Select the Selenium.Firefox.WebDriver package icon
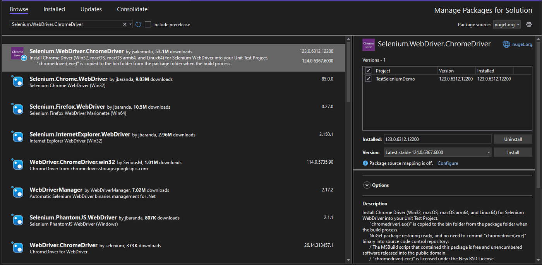Image resolution: width=542 pixels, height=265 pixels. tap(17, 109)
